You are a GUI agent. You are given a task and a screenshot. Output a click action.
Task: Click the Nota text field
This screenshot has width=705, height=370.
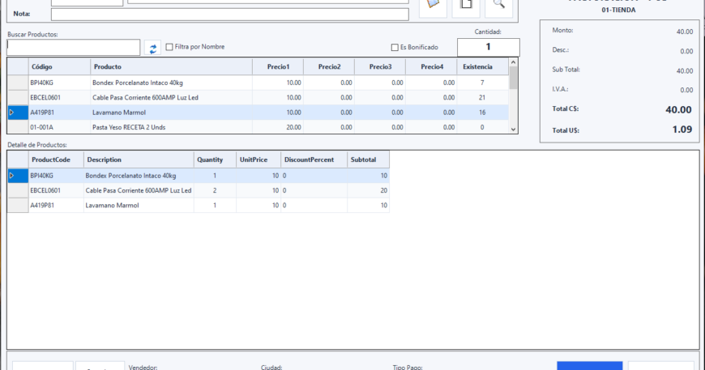tap(230, 15)
